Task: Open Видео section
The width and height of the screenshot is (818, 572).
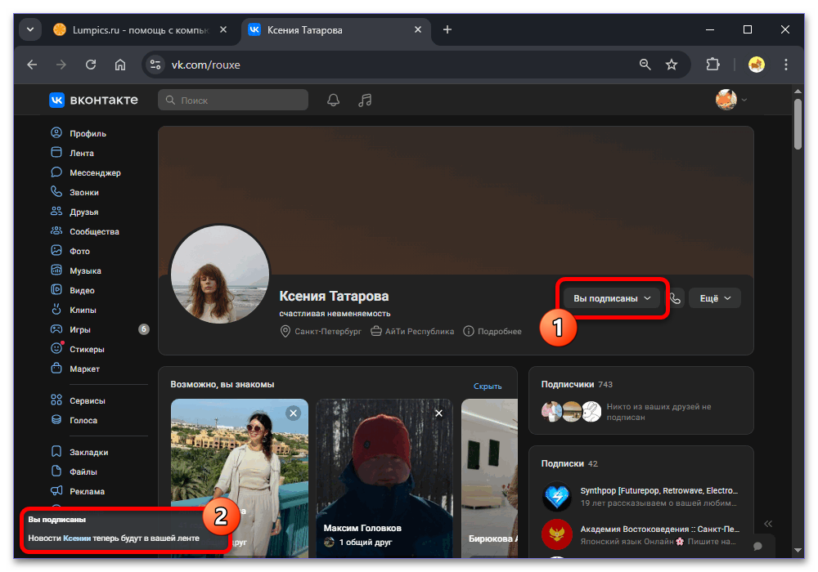Action: pos(73,290)
